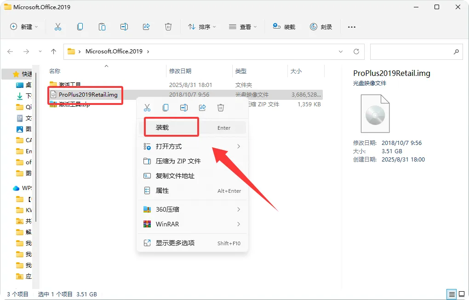
Task: Open Desktop item in sidebar
Action: (23, 85)
